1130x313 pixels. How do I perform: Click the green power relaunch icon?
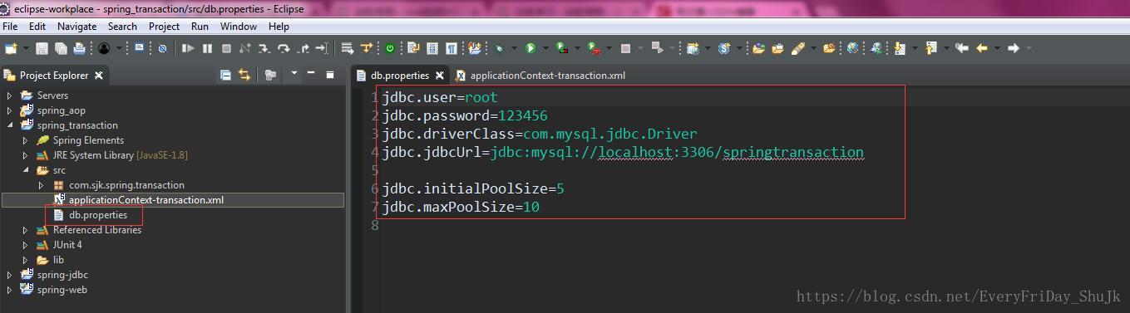pyautogui.click(x=389, y=48)
